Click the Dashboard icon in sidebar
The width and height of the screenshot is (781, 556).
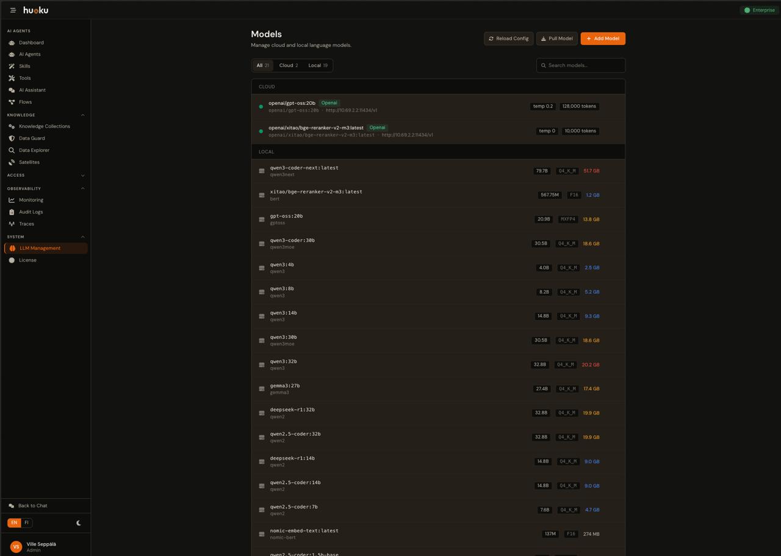(x=12, y=43)
